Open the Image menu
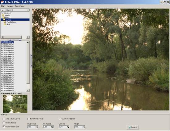The width and height of the screenshot is (170, 131). tap(10, 6)
